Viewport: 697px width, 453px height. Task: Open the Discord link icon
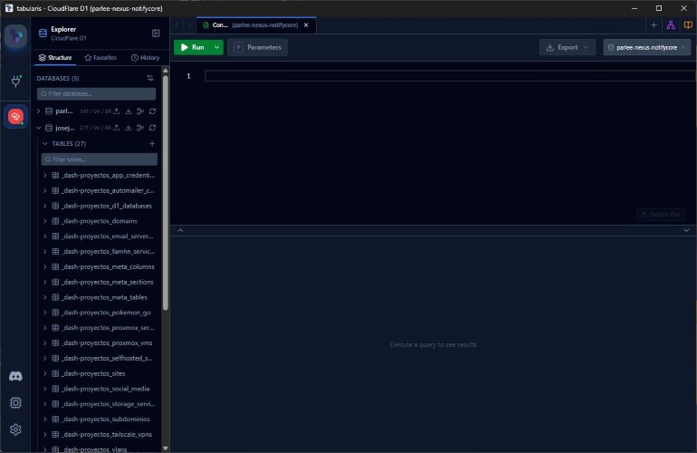click(x=15, y=377)
